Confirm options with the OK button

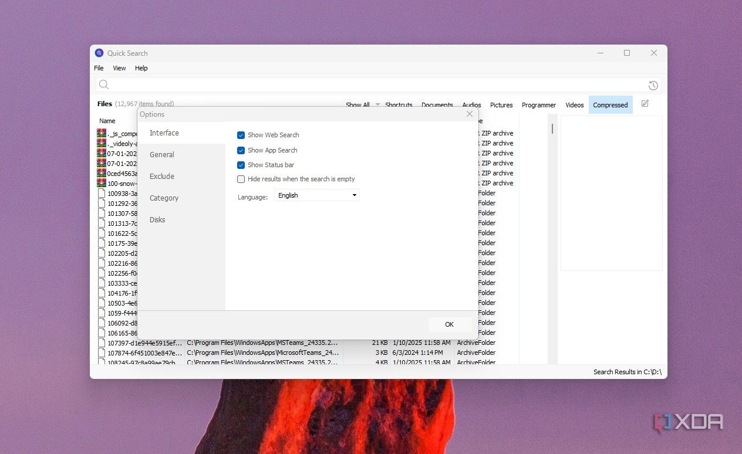[450, 324]
